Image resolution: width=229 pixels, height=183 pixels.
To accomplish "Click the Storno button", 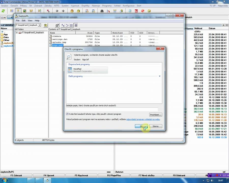I will tap(155, 126).
